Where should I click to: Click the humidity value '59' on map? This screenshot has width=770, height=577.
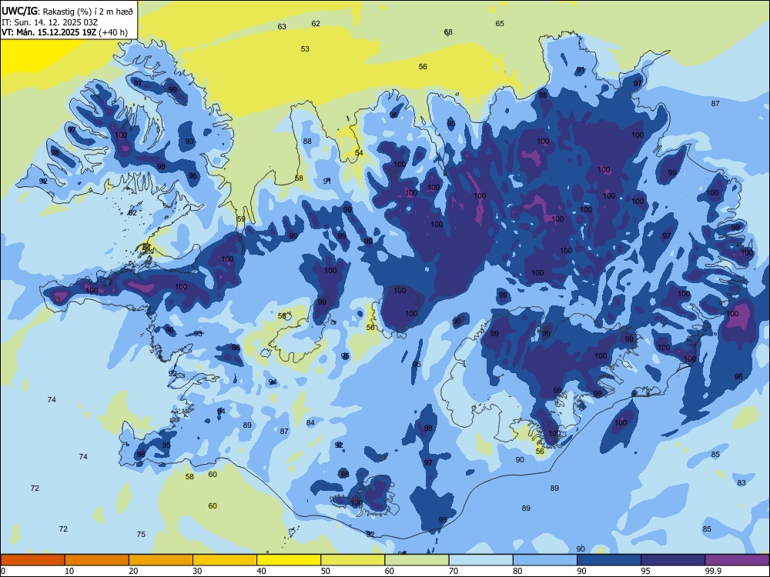coord(240,219)
